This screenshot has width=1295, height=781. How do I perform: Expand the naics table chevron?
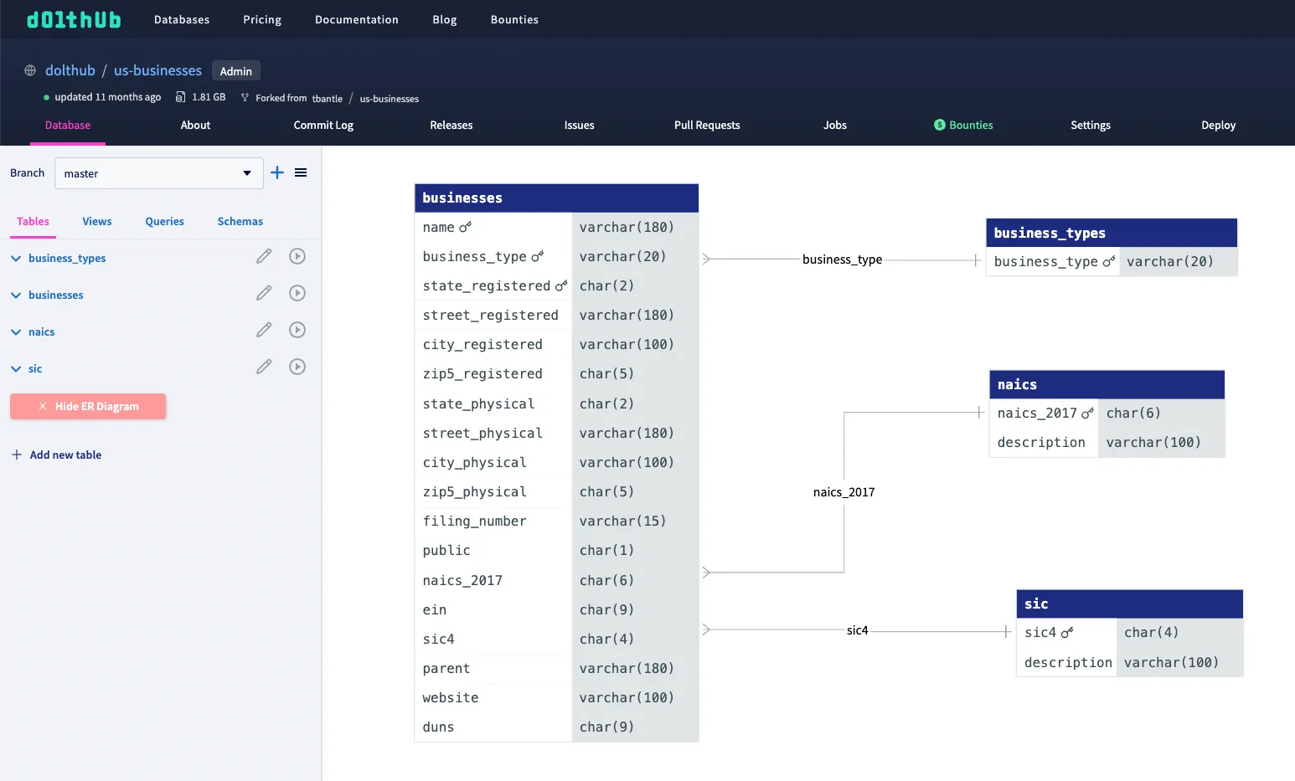[16, 332]
